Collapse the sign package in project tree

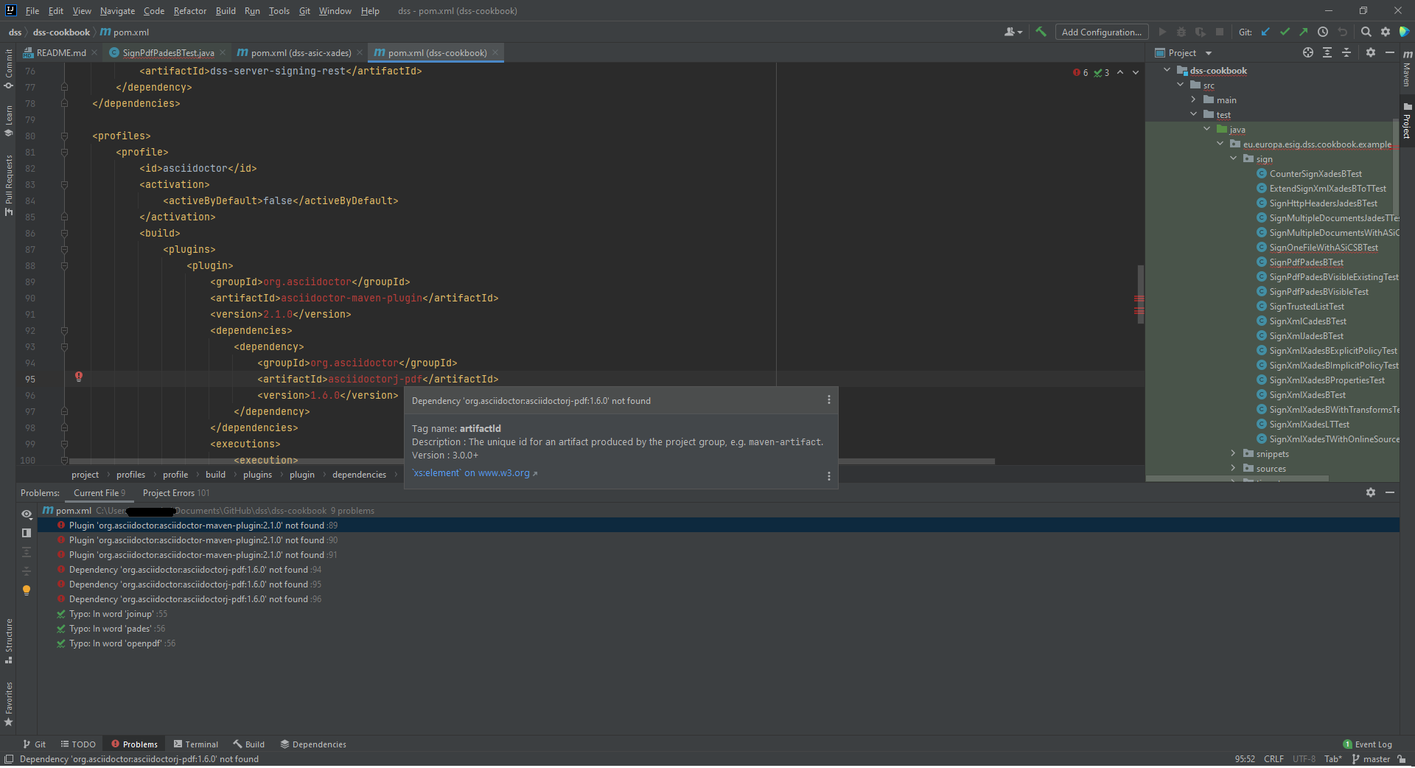[1233, 158]
